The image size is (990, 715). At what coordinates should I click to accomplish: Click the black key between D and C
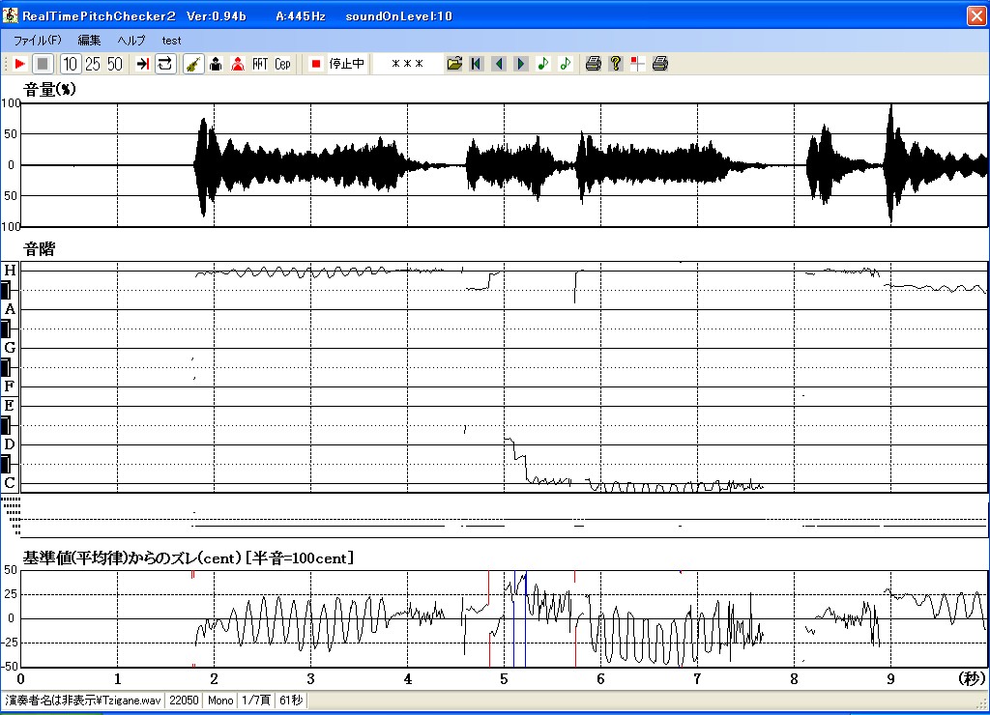tap(6, 465)
